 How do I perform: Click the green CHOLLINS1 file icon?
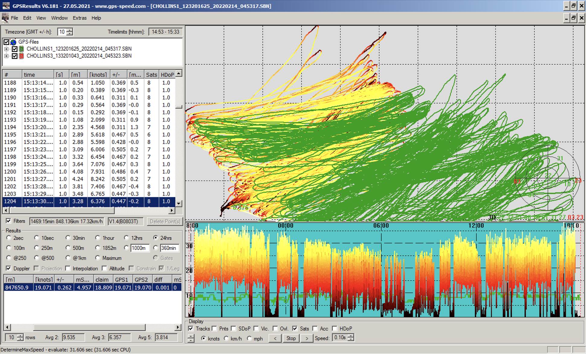point(21,49)
